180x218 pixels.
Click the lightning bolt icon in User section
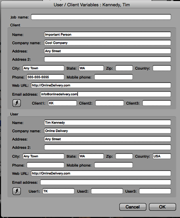17,191
